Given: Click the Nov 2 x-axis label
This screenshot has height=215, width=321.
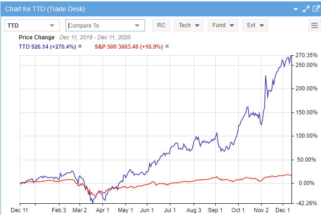Looking at the screenshot, I should click(261, 210).
